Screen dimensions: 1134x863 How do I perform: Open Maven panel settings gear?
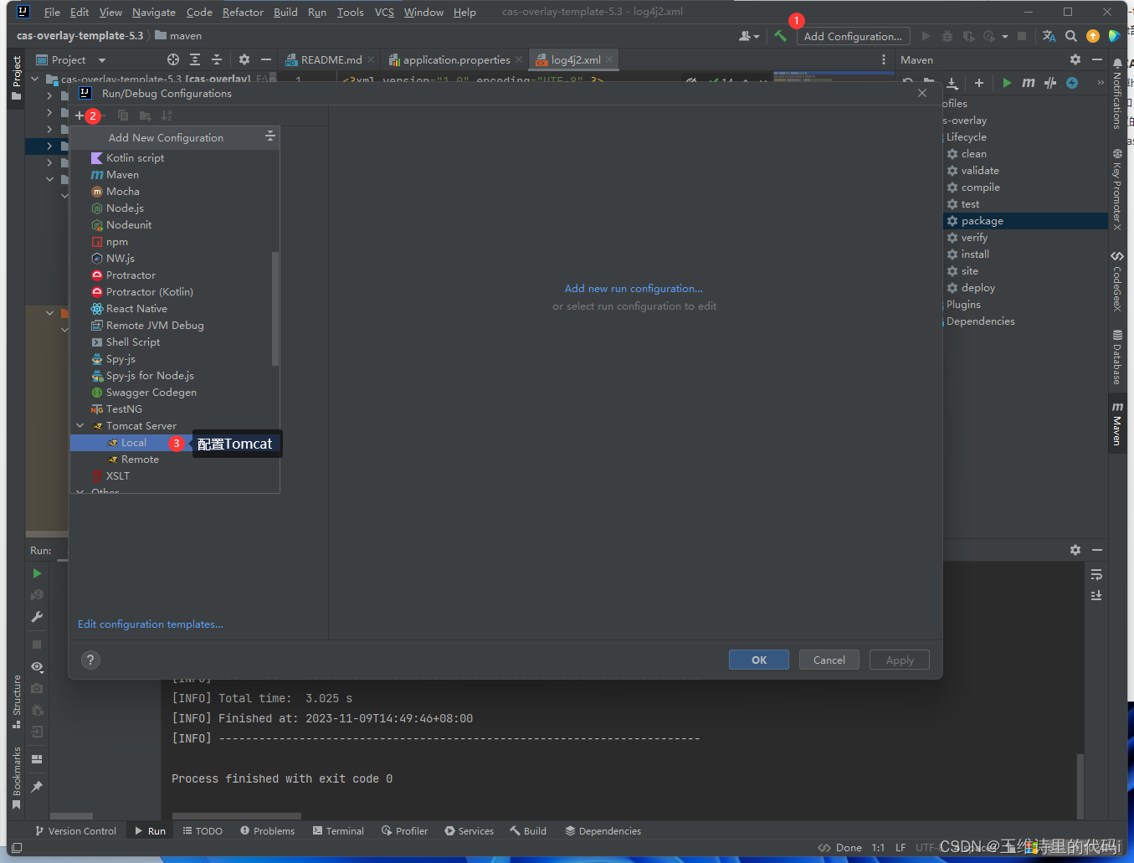1075,59
